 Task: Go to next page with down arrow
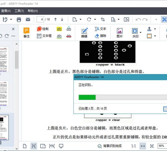(62, 20)
